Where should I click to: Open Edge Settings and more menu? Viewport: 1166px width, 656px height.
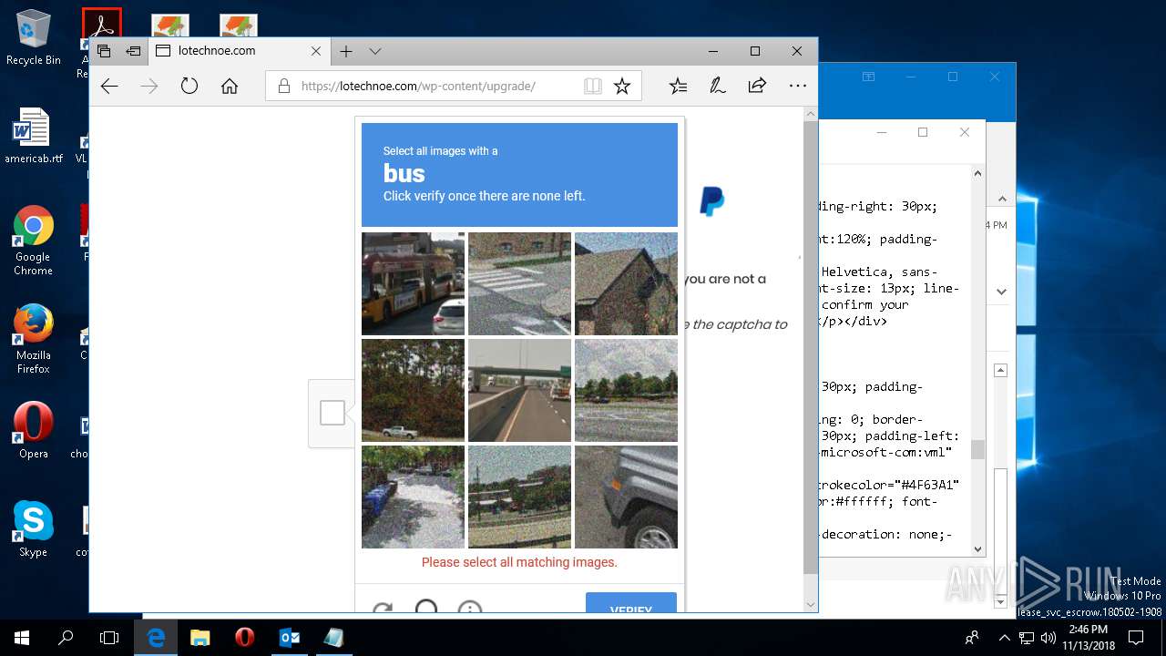[798, 87]
